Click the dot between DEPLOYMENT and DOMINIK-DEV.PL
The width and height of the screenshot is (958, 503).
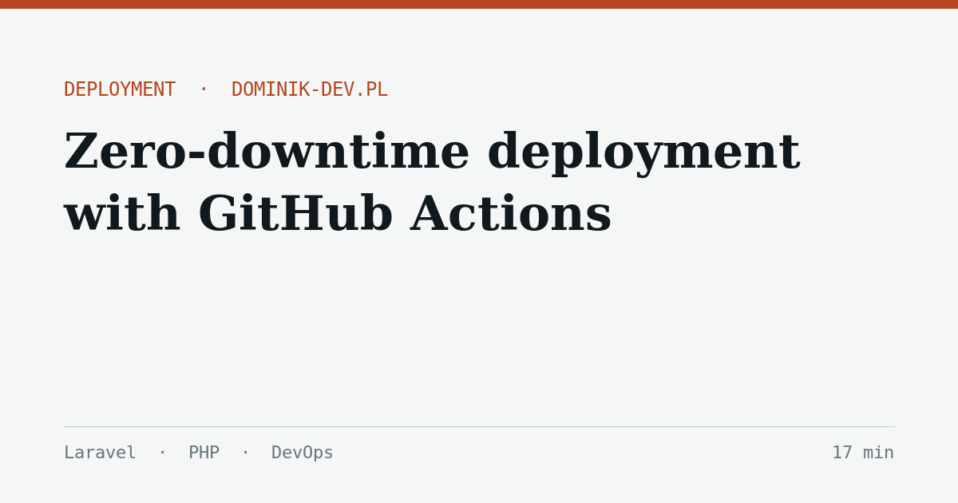204,89
